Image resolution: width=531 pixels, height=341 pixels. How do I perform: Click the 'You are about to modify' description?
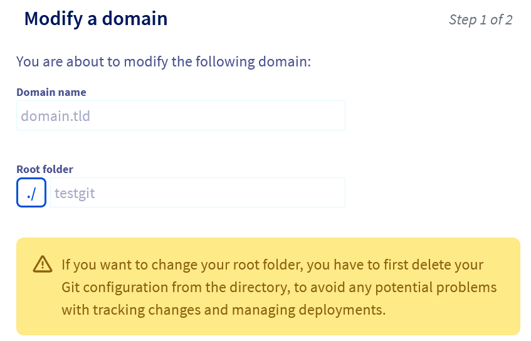pos(164,62)
